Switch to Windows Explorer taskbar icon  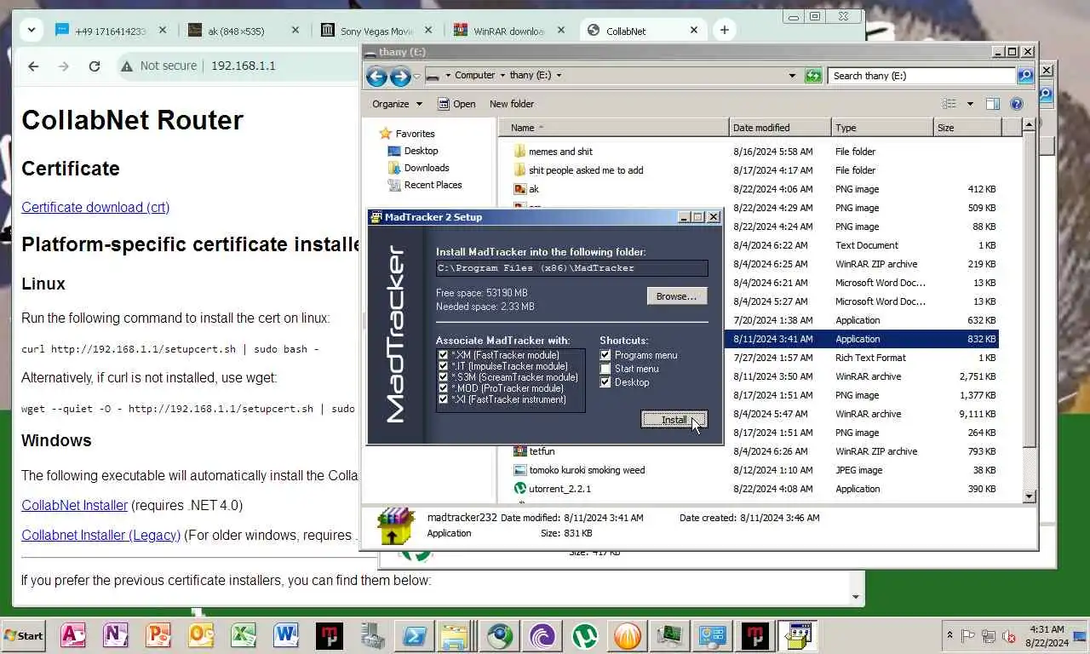454,635
